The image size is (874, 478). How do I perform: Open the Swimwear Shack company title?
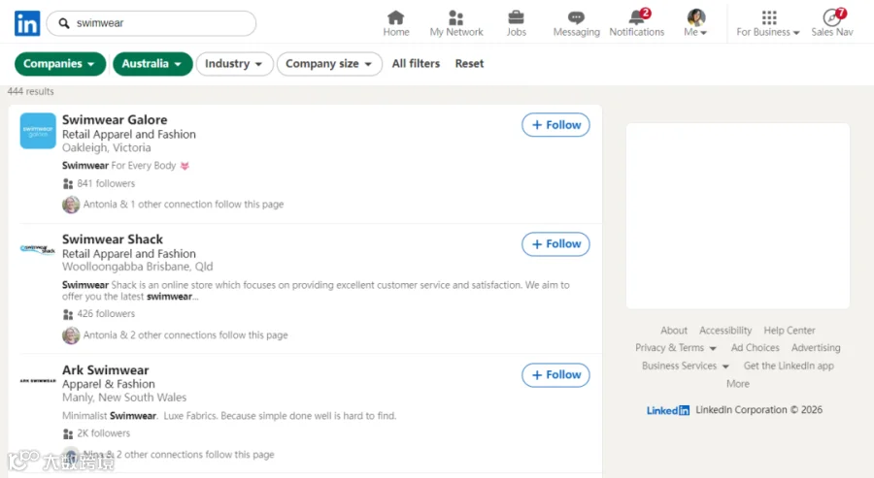click(113, 239)
